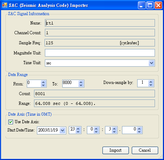
Task: Click the Cancel button
Action: (x=145, y=150)
